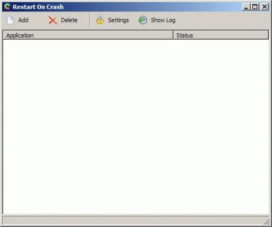
Task: Click divider between Application and Status headers
Action: [x=174, y=35]
